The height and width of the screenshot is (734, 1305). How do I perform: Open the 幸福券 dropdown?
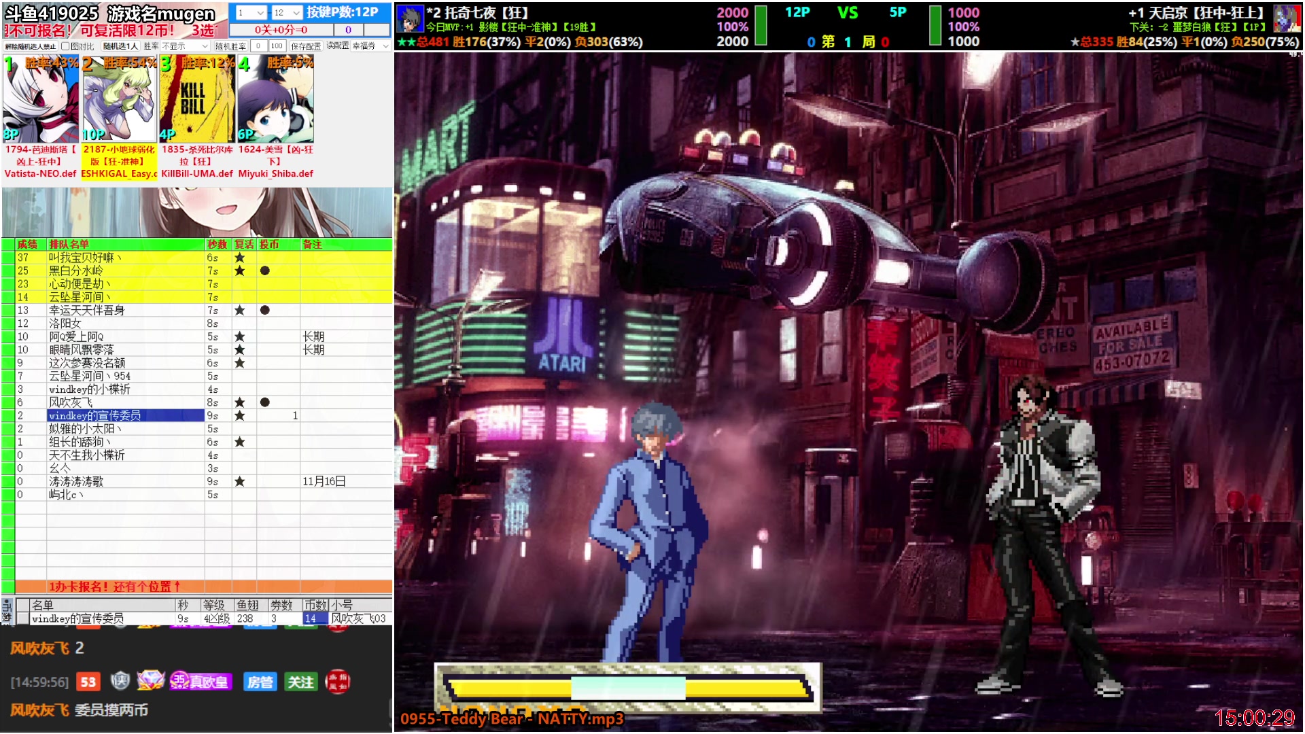371,46
